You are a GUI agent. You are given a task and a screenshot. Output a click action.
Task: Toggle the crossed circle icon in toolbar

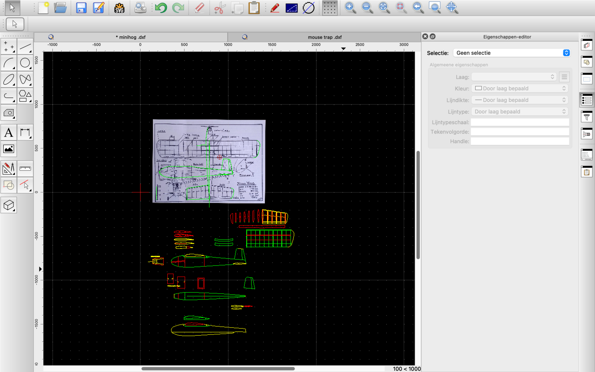[x=309, y=7]
